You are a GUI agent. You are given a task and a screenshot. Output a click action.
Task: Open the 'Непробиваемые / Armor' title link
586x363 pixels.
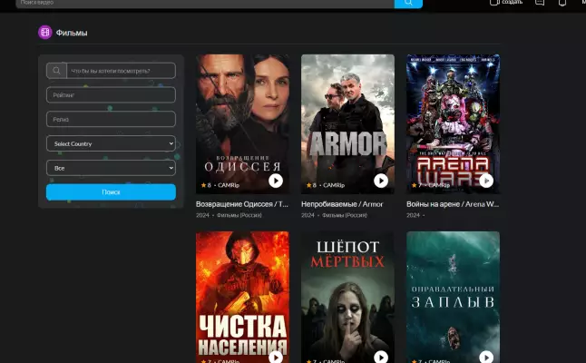click(342, 204)
